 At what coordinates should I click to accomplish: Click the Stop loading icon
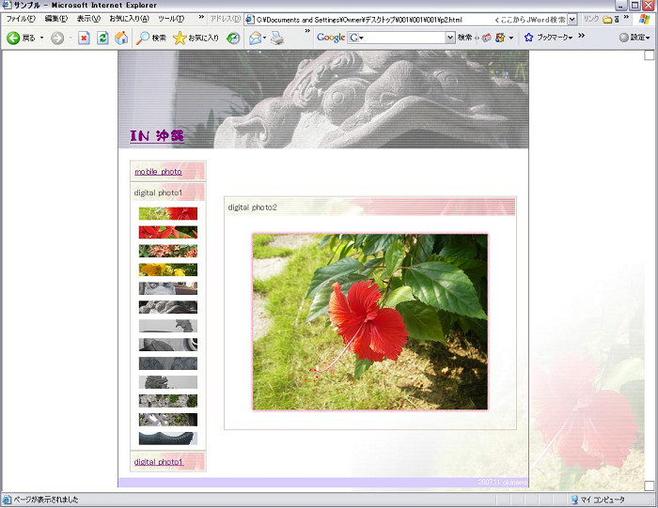point(84,38)
